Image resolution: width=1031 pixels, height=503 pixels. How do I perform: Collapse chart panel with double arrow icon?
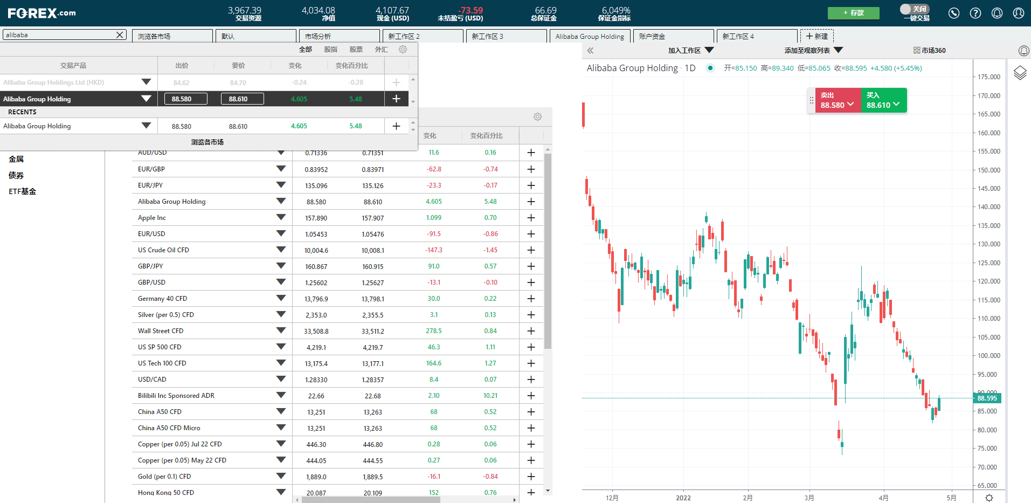click(x=590, y=51)
